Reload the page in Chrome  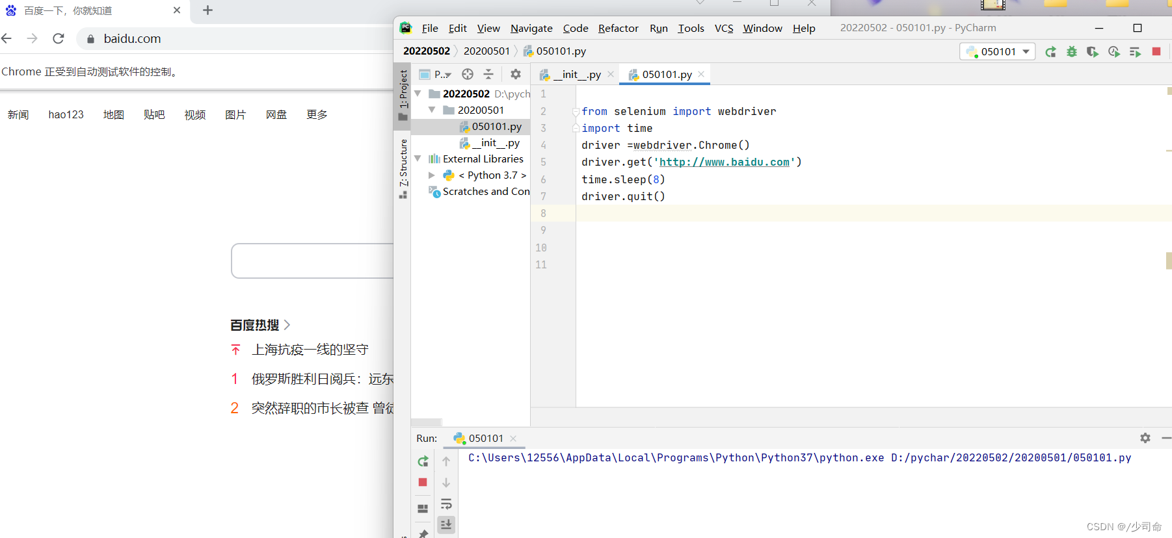point(59,38)
